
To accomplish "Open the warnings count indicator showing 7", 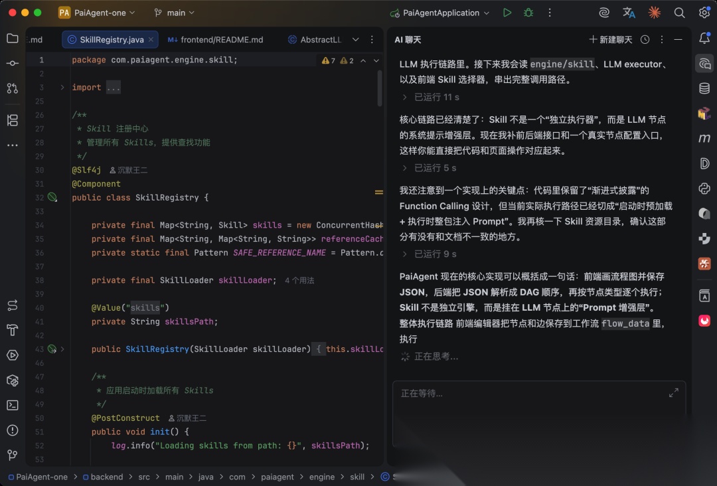I will click(x=329, y=60).
